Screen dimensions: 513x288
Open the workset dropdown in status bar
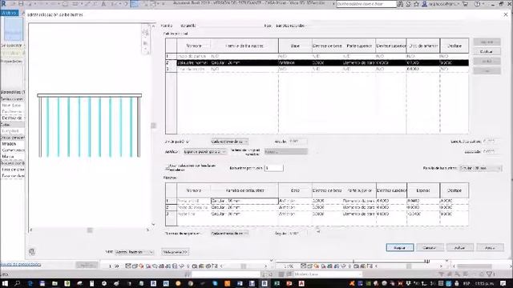(328, 274)
